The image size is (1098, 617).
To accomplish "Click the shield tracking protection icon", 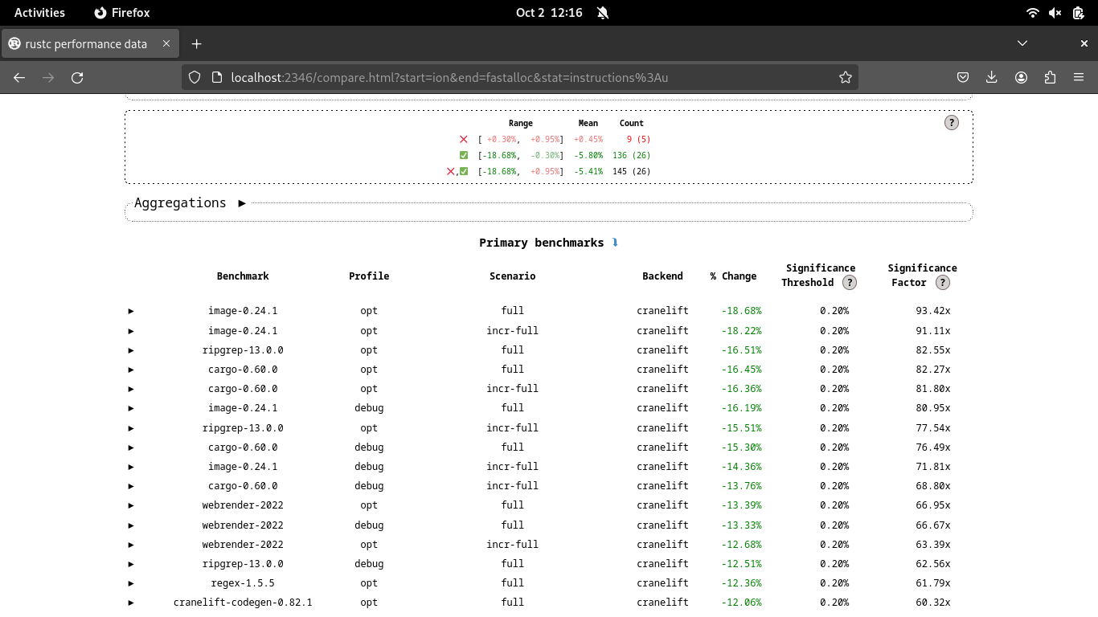I will (195, 77).
